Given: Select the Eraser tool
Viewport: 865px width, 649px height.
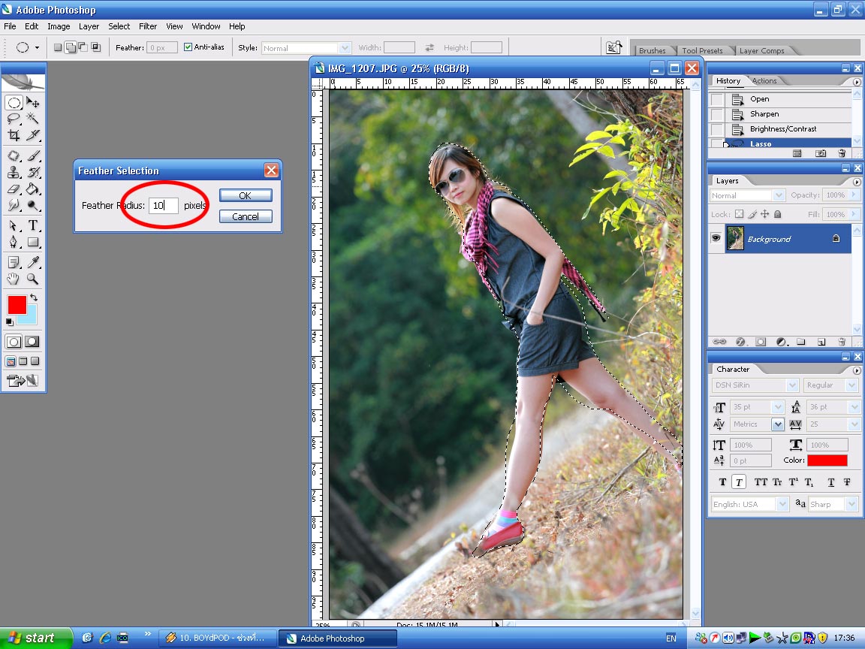Looking at the screenshot, I should (14, 189).
